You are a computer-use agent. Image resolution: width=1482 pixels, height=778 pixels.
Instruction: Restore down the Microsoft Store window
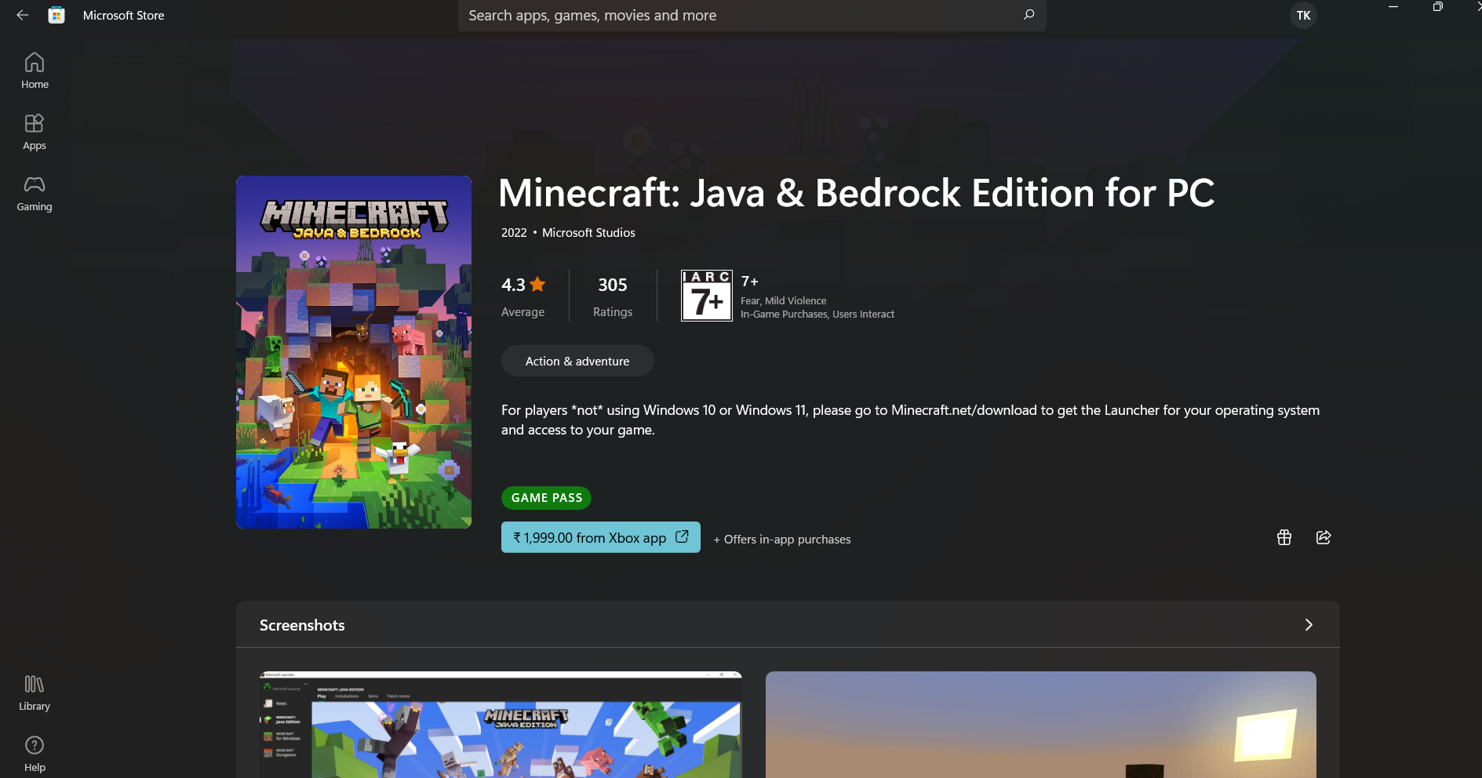1437,7
